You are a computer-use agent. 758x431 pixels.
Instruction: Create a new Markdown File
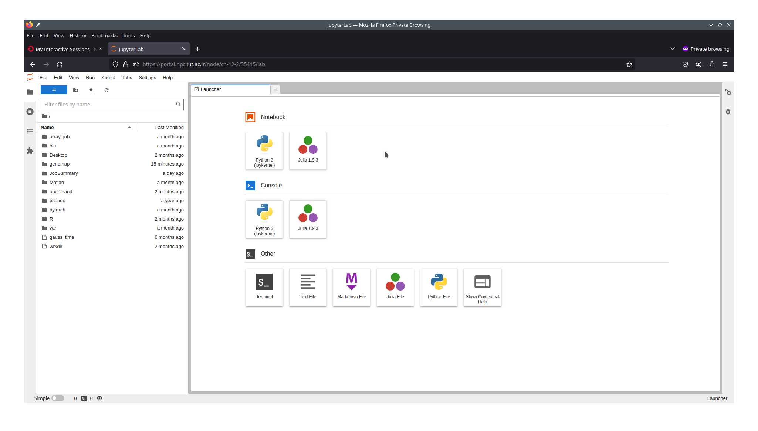[352, 288]
